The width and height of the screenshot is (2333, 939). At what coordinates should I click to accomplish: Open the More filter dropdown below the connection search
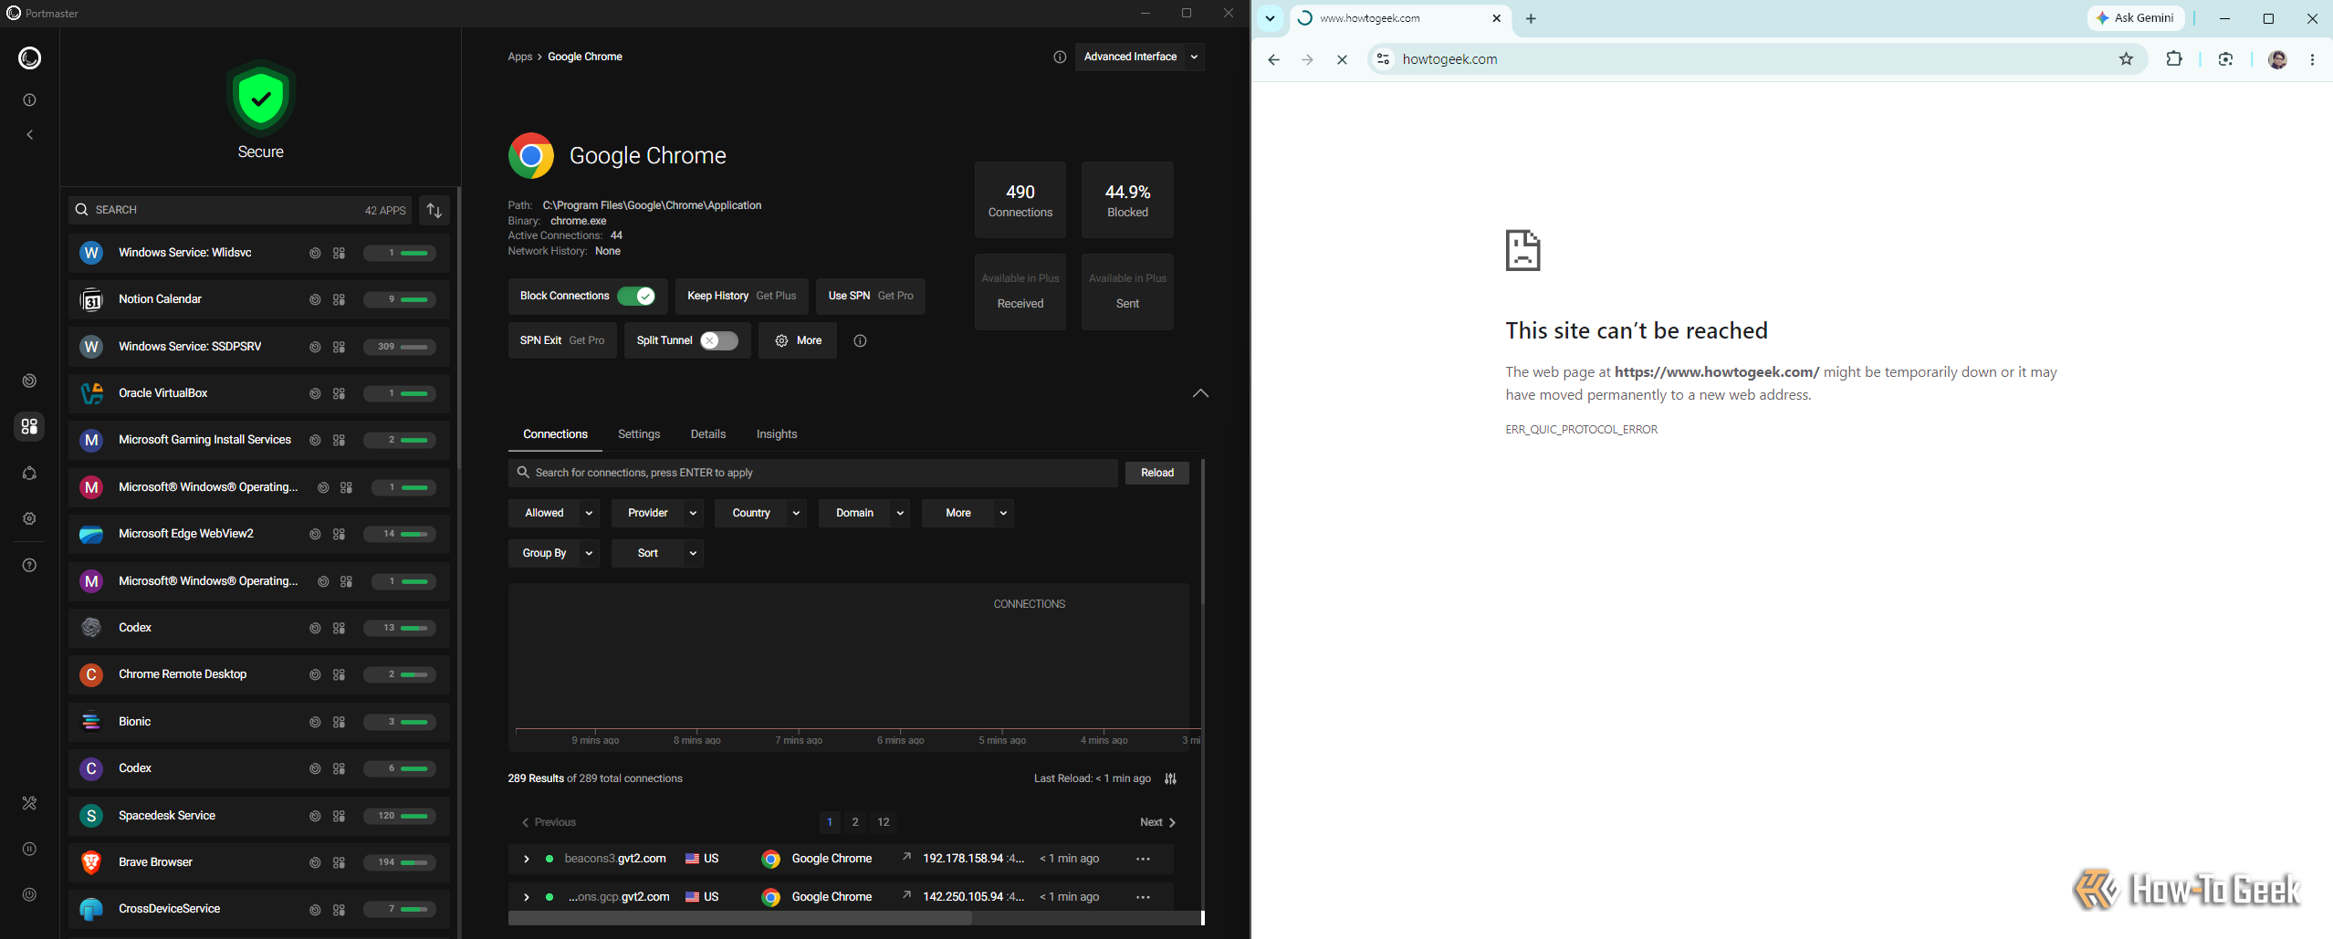coord(968,513)
